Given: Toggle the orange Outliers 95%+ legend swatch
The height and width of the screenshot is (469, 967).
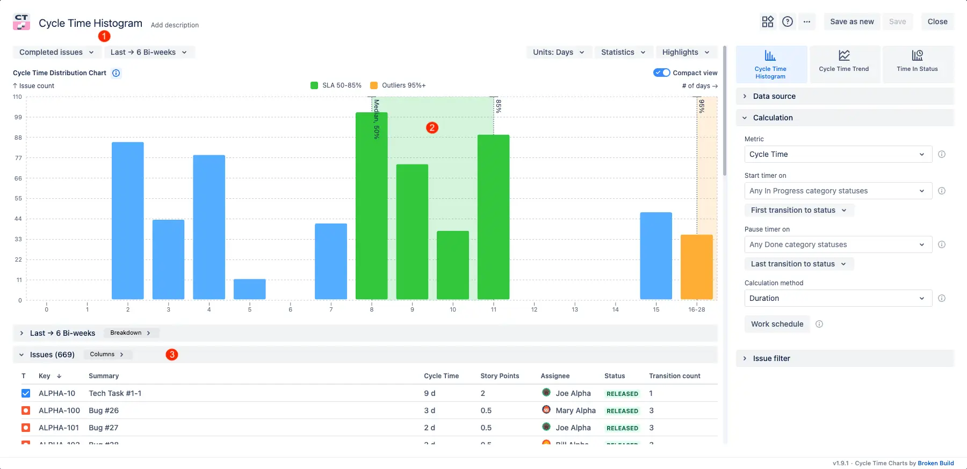Looking at the screenshot, I should pyautogui.click(x=374, y=85).
